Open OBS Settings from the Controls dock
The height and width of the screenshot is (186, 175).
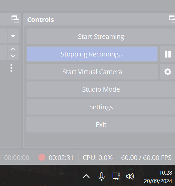[x=101, y=107]
